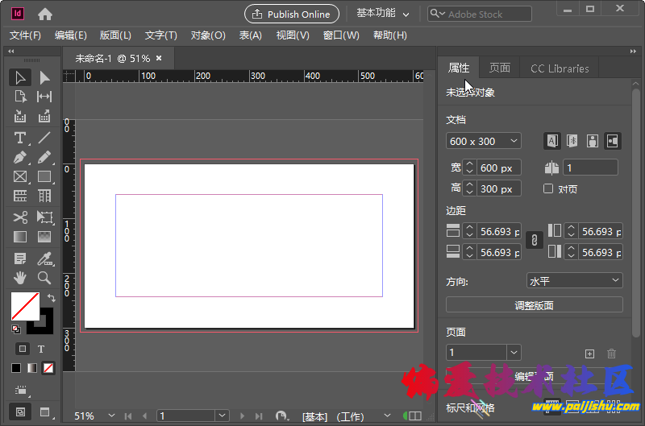Activate the Hand tool
Screen dimensions: 645x426
pyautogui.click(x=20, y=278)
